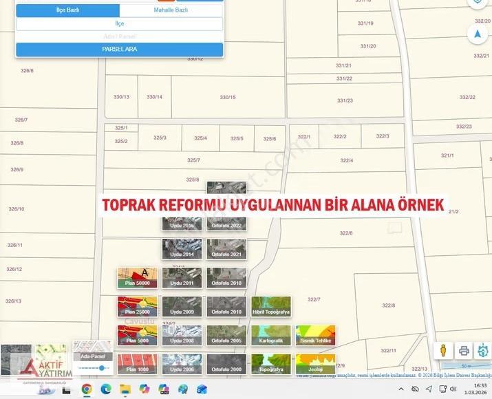Choose the Uydu 2014 satellite layer

coord(182,249)
